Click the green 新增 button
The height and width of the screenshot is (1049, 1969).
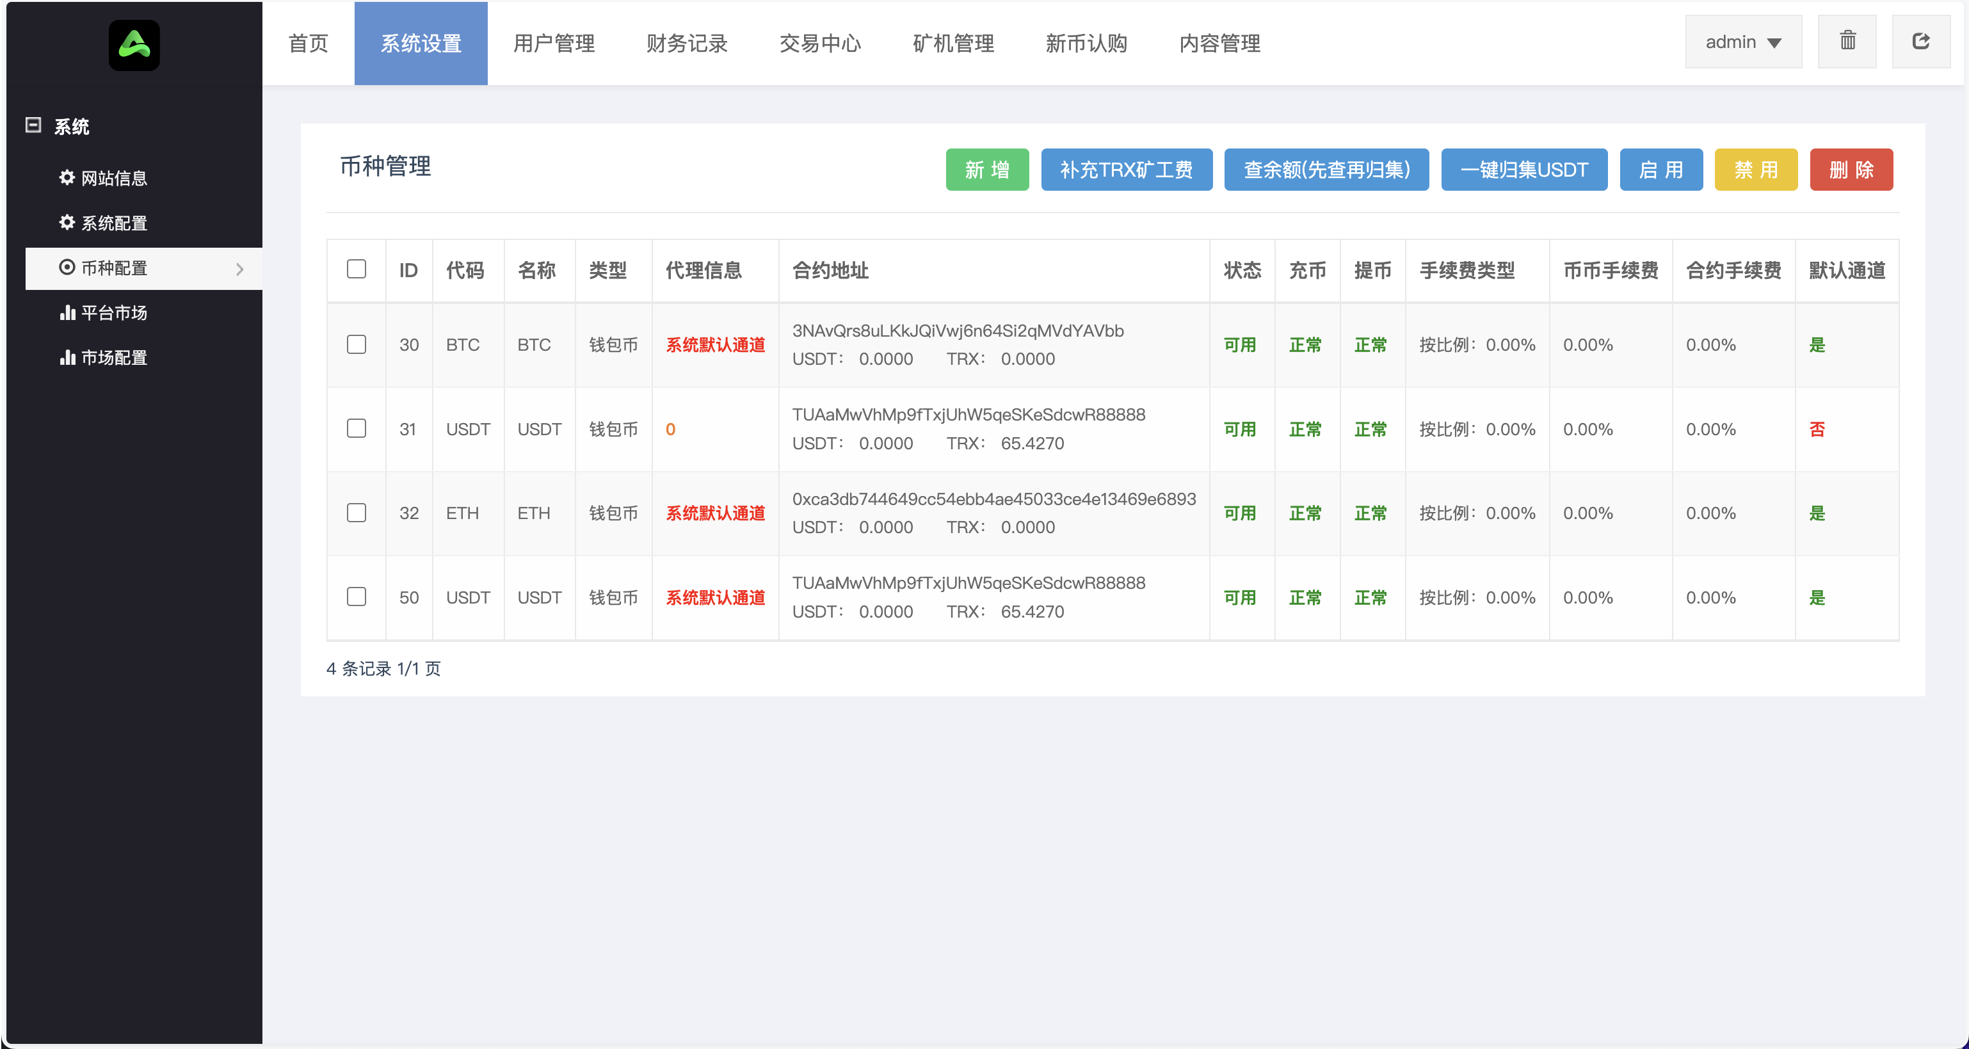(x=987, y=170)
